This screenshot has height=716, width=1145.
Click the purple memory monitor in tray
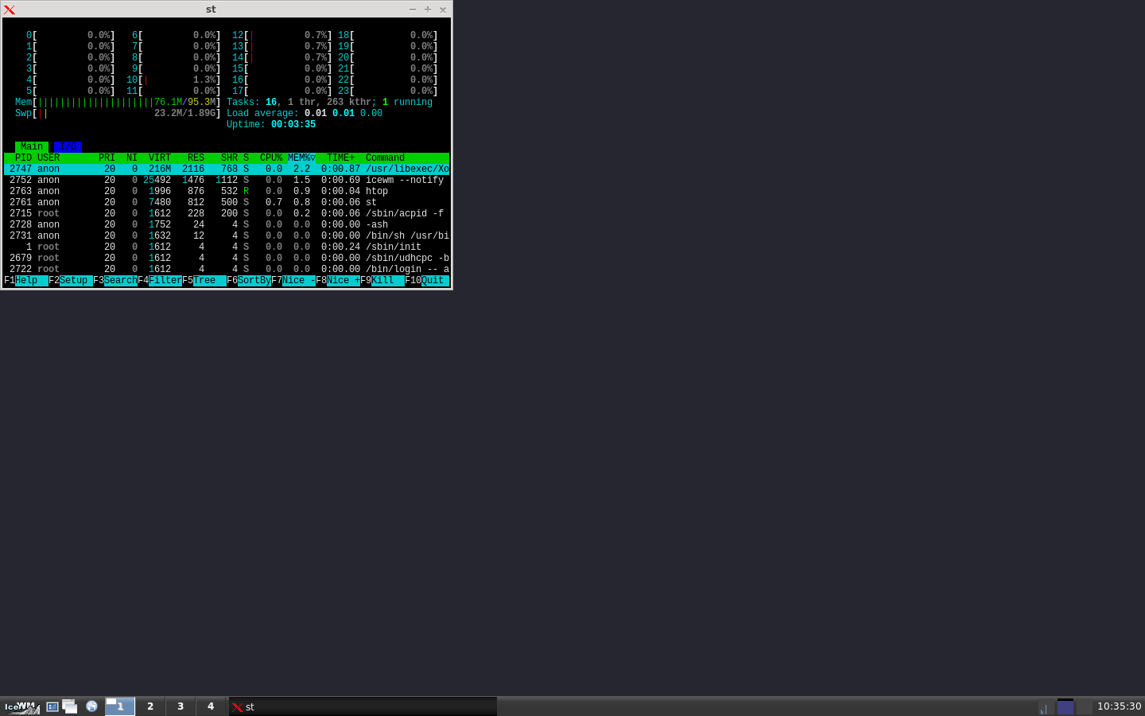(1065, 706)
